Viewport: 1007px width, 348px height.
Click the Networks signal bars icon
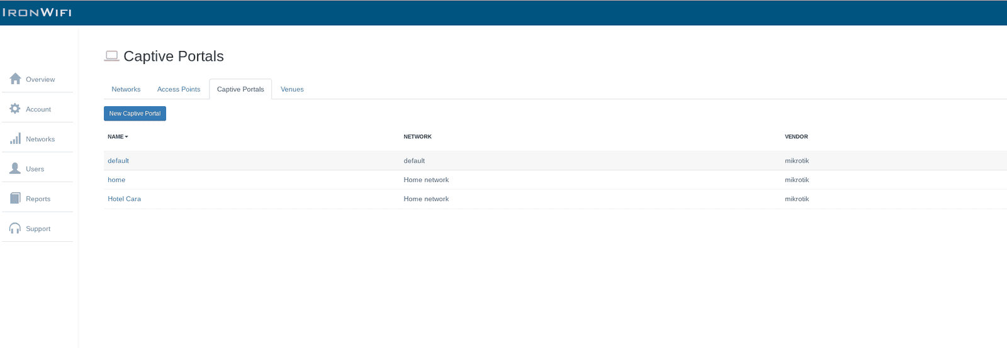(x=15, y=139)
